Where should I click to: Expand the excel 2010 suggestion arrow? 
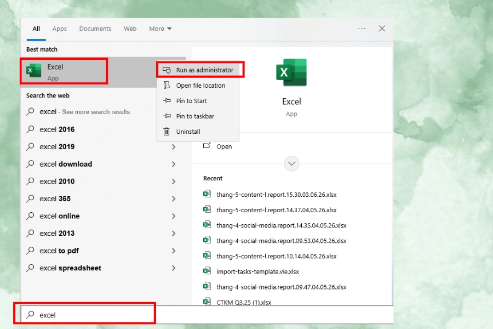point(174,181)
